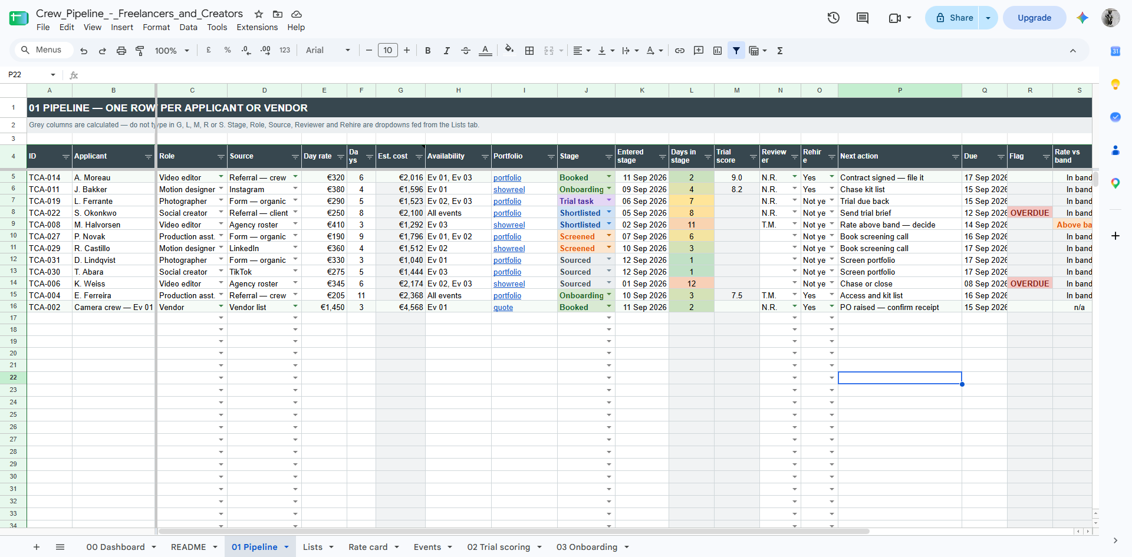Open the Arial font dropdown

pos(328,51)
